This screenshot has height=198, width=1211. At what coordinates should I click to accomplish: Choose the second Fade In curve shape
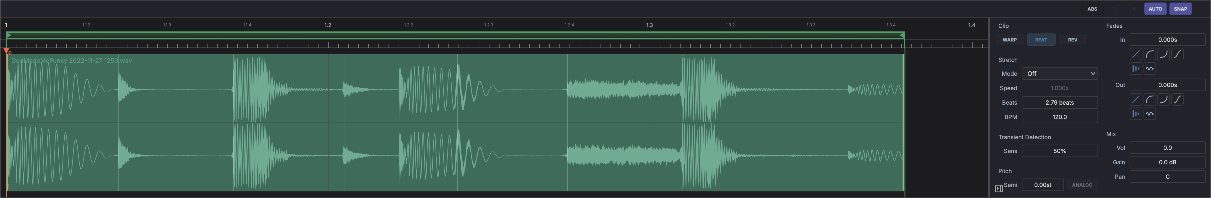coord(1150,54)
